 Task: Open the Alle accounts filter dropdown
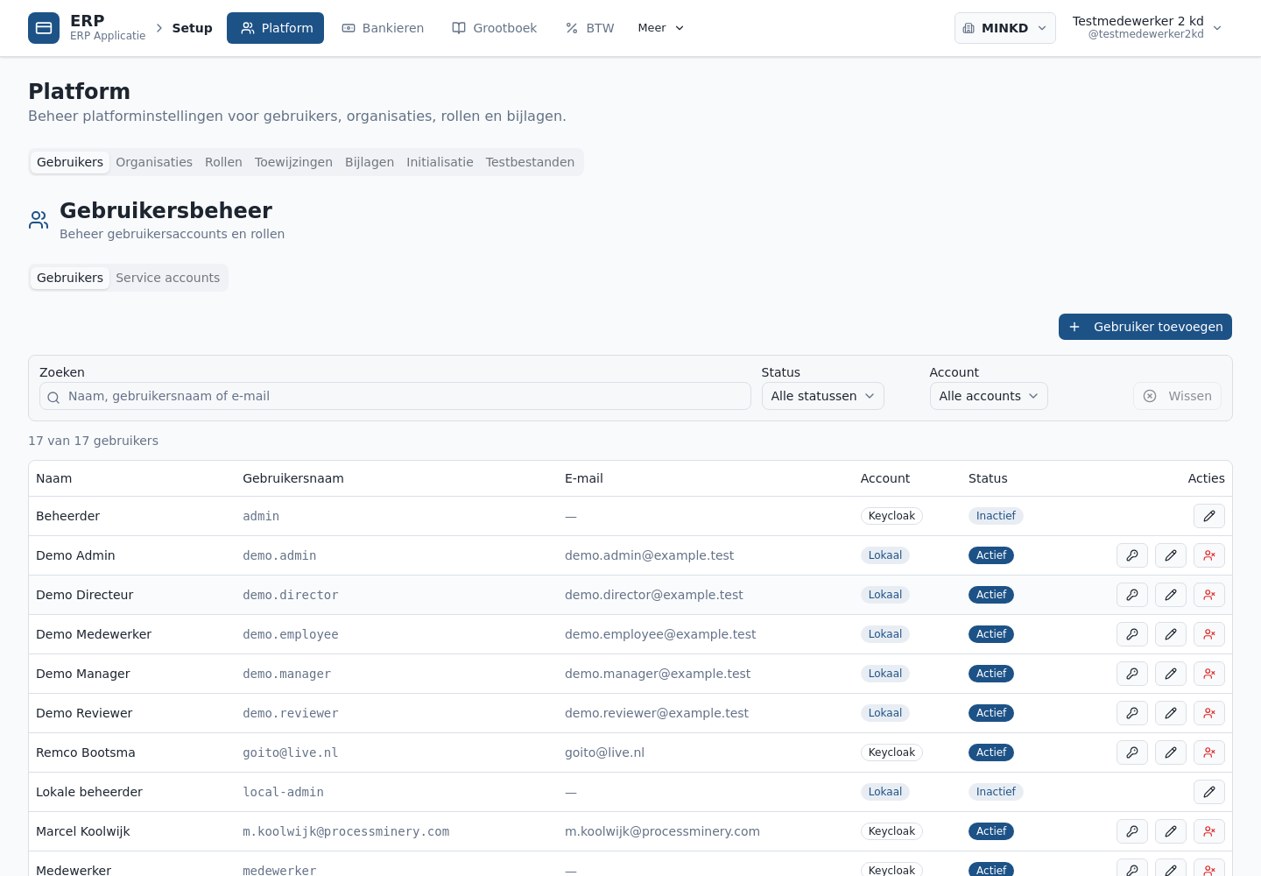point(988,396)
